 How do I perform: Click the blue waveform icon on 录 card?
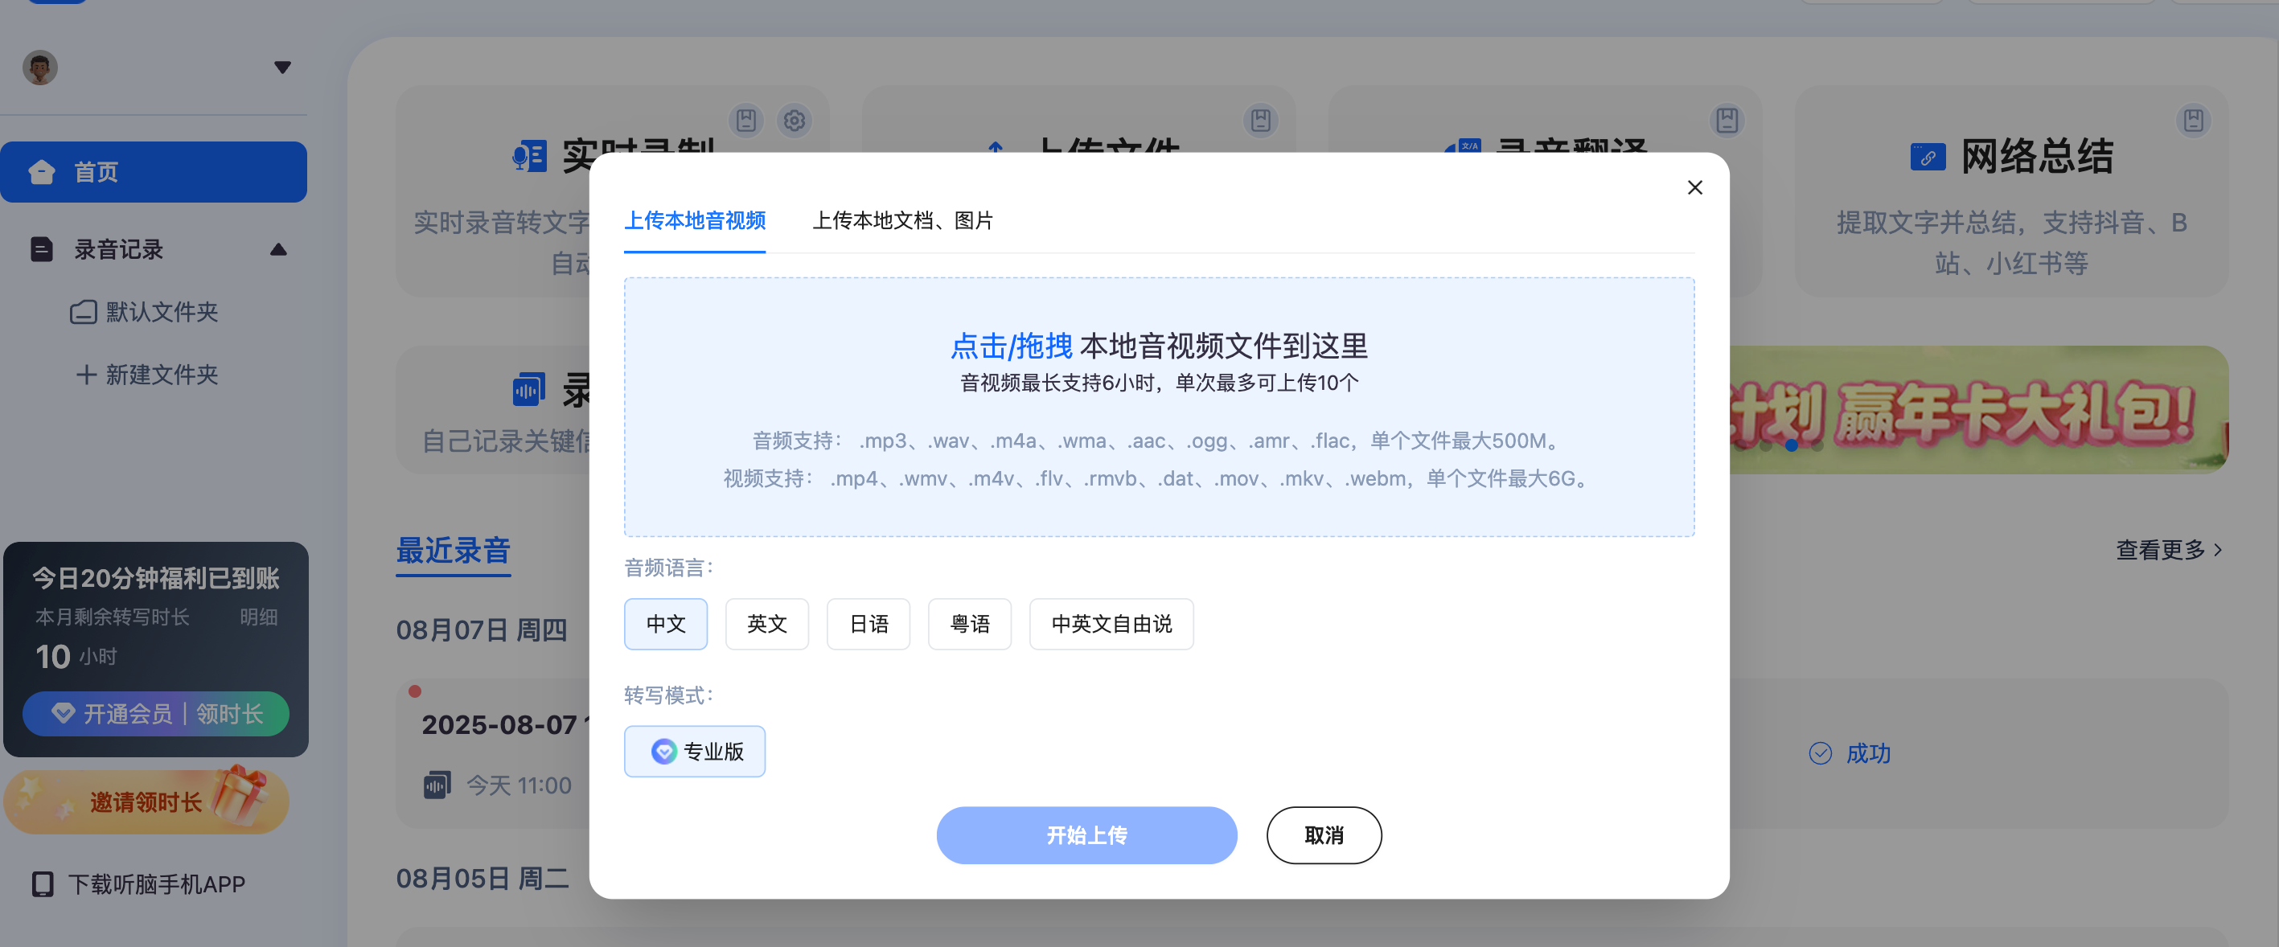(529, 390)
